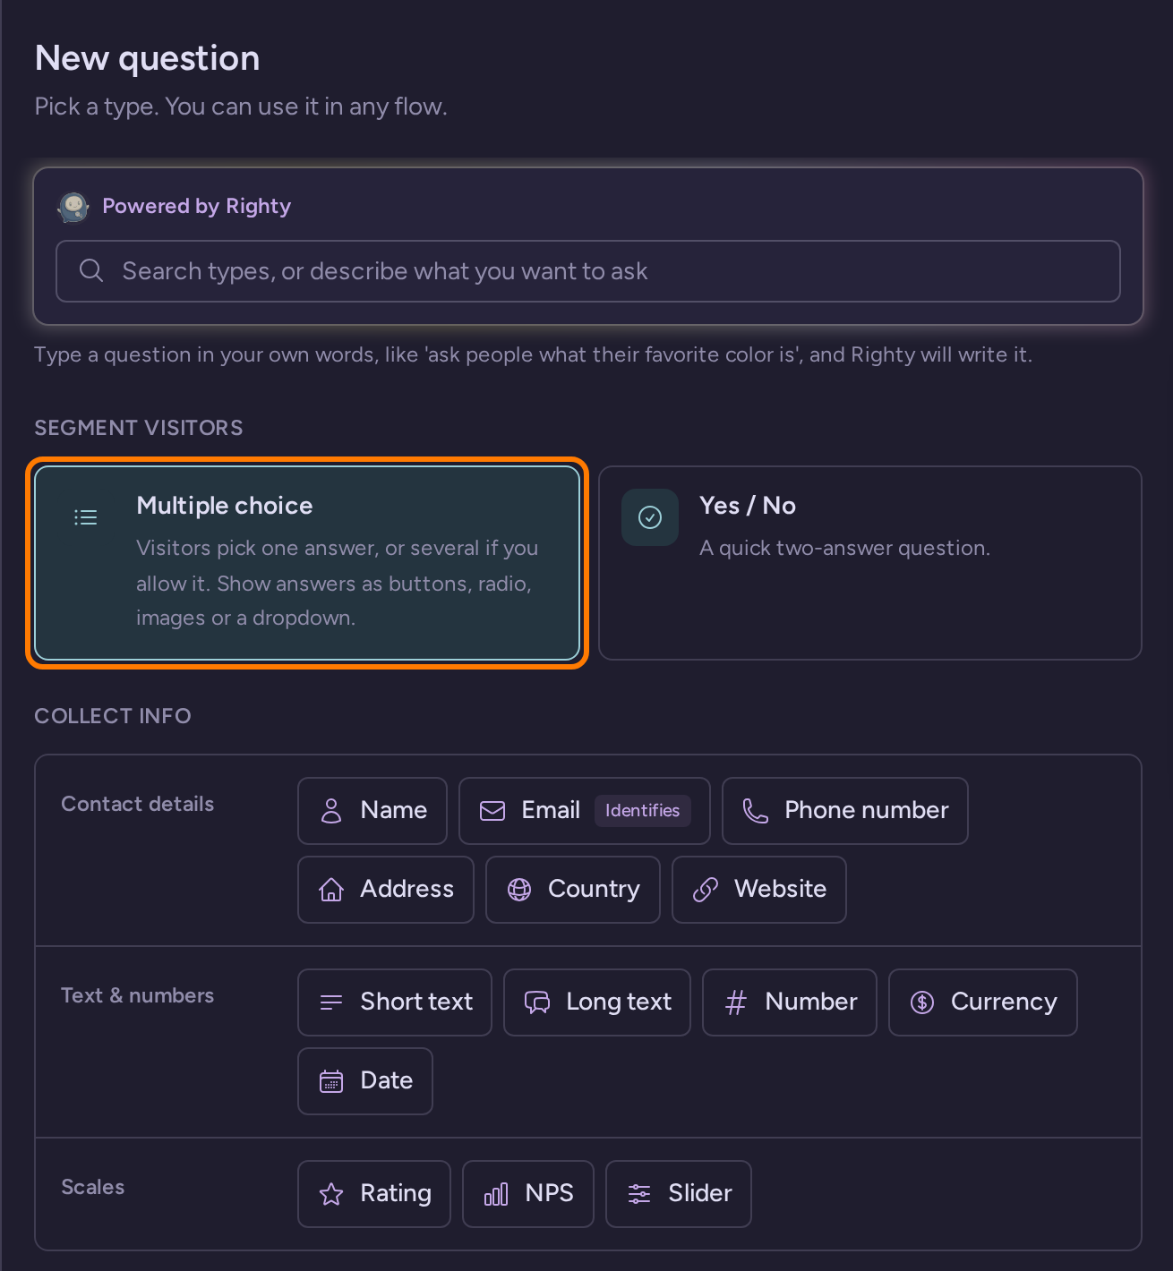Click the dollar coin icon beside Currency

pos(922,1002)
